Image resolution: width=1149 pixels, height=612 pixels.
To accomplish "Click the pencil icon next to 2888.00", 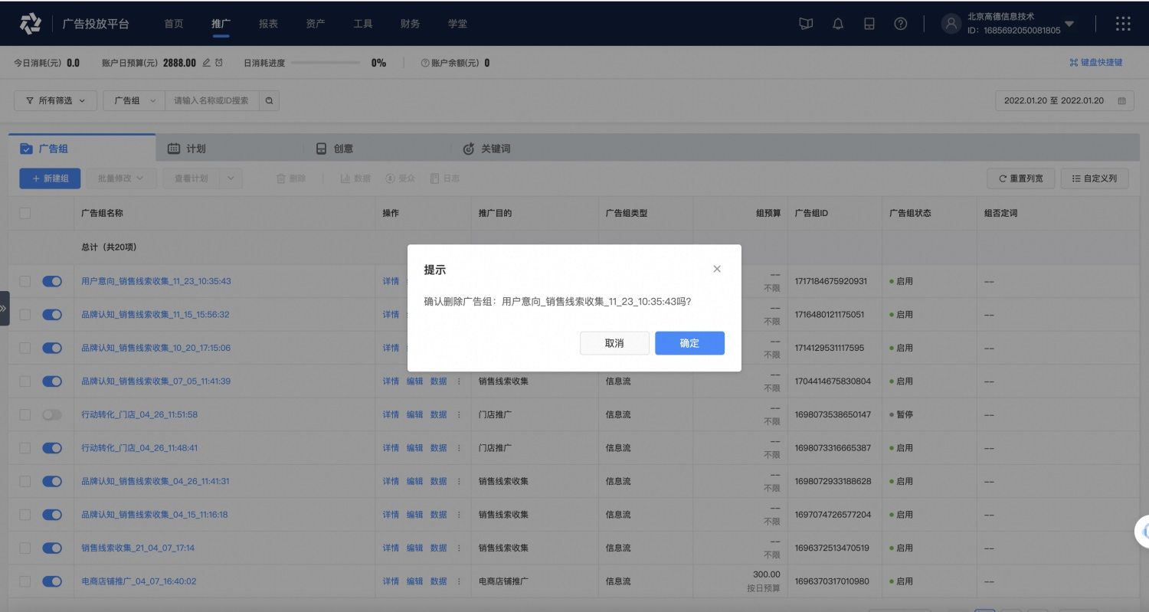I will pyautogui.click(x=206, y=63).
